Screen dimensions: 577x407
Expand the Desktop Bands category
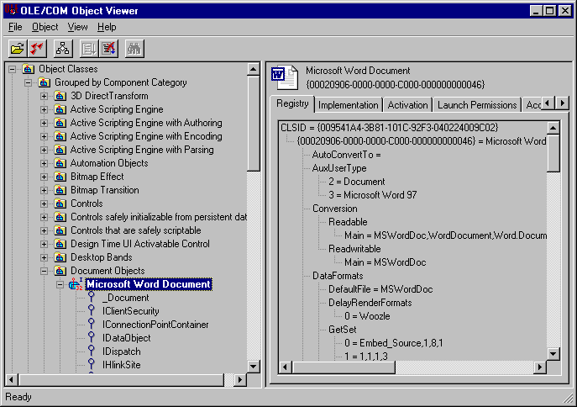pyautogui.click(x=45, y=257)
